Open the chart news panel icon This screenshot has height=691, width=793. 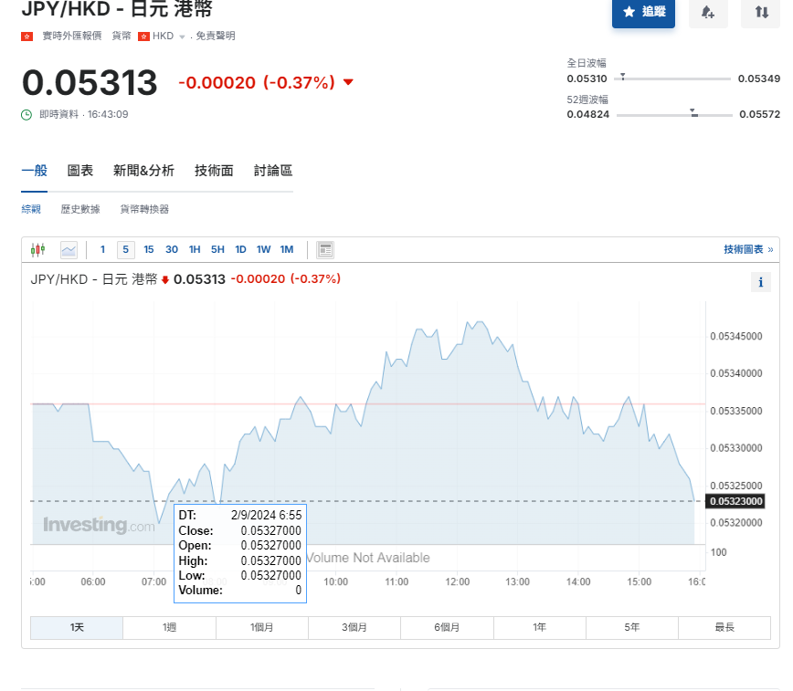325,249
